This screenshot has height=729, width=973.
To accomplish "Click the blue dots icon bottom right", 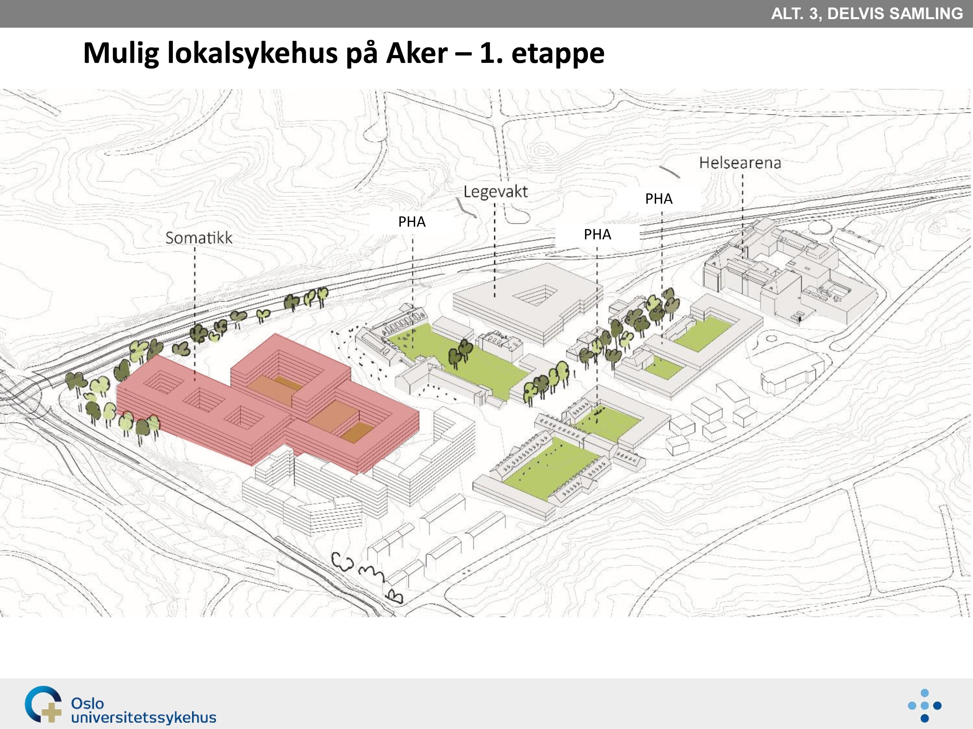I will point(924,706).
